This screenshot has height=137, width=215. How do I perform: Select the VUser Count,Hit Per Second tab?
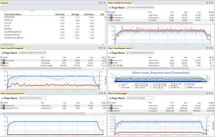(x=120, y=3)
